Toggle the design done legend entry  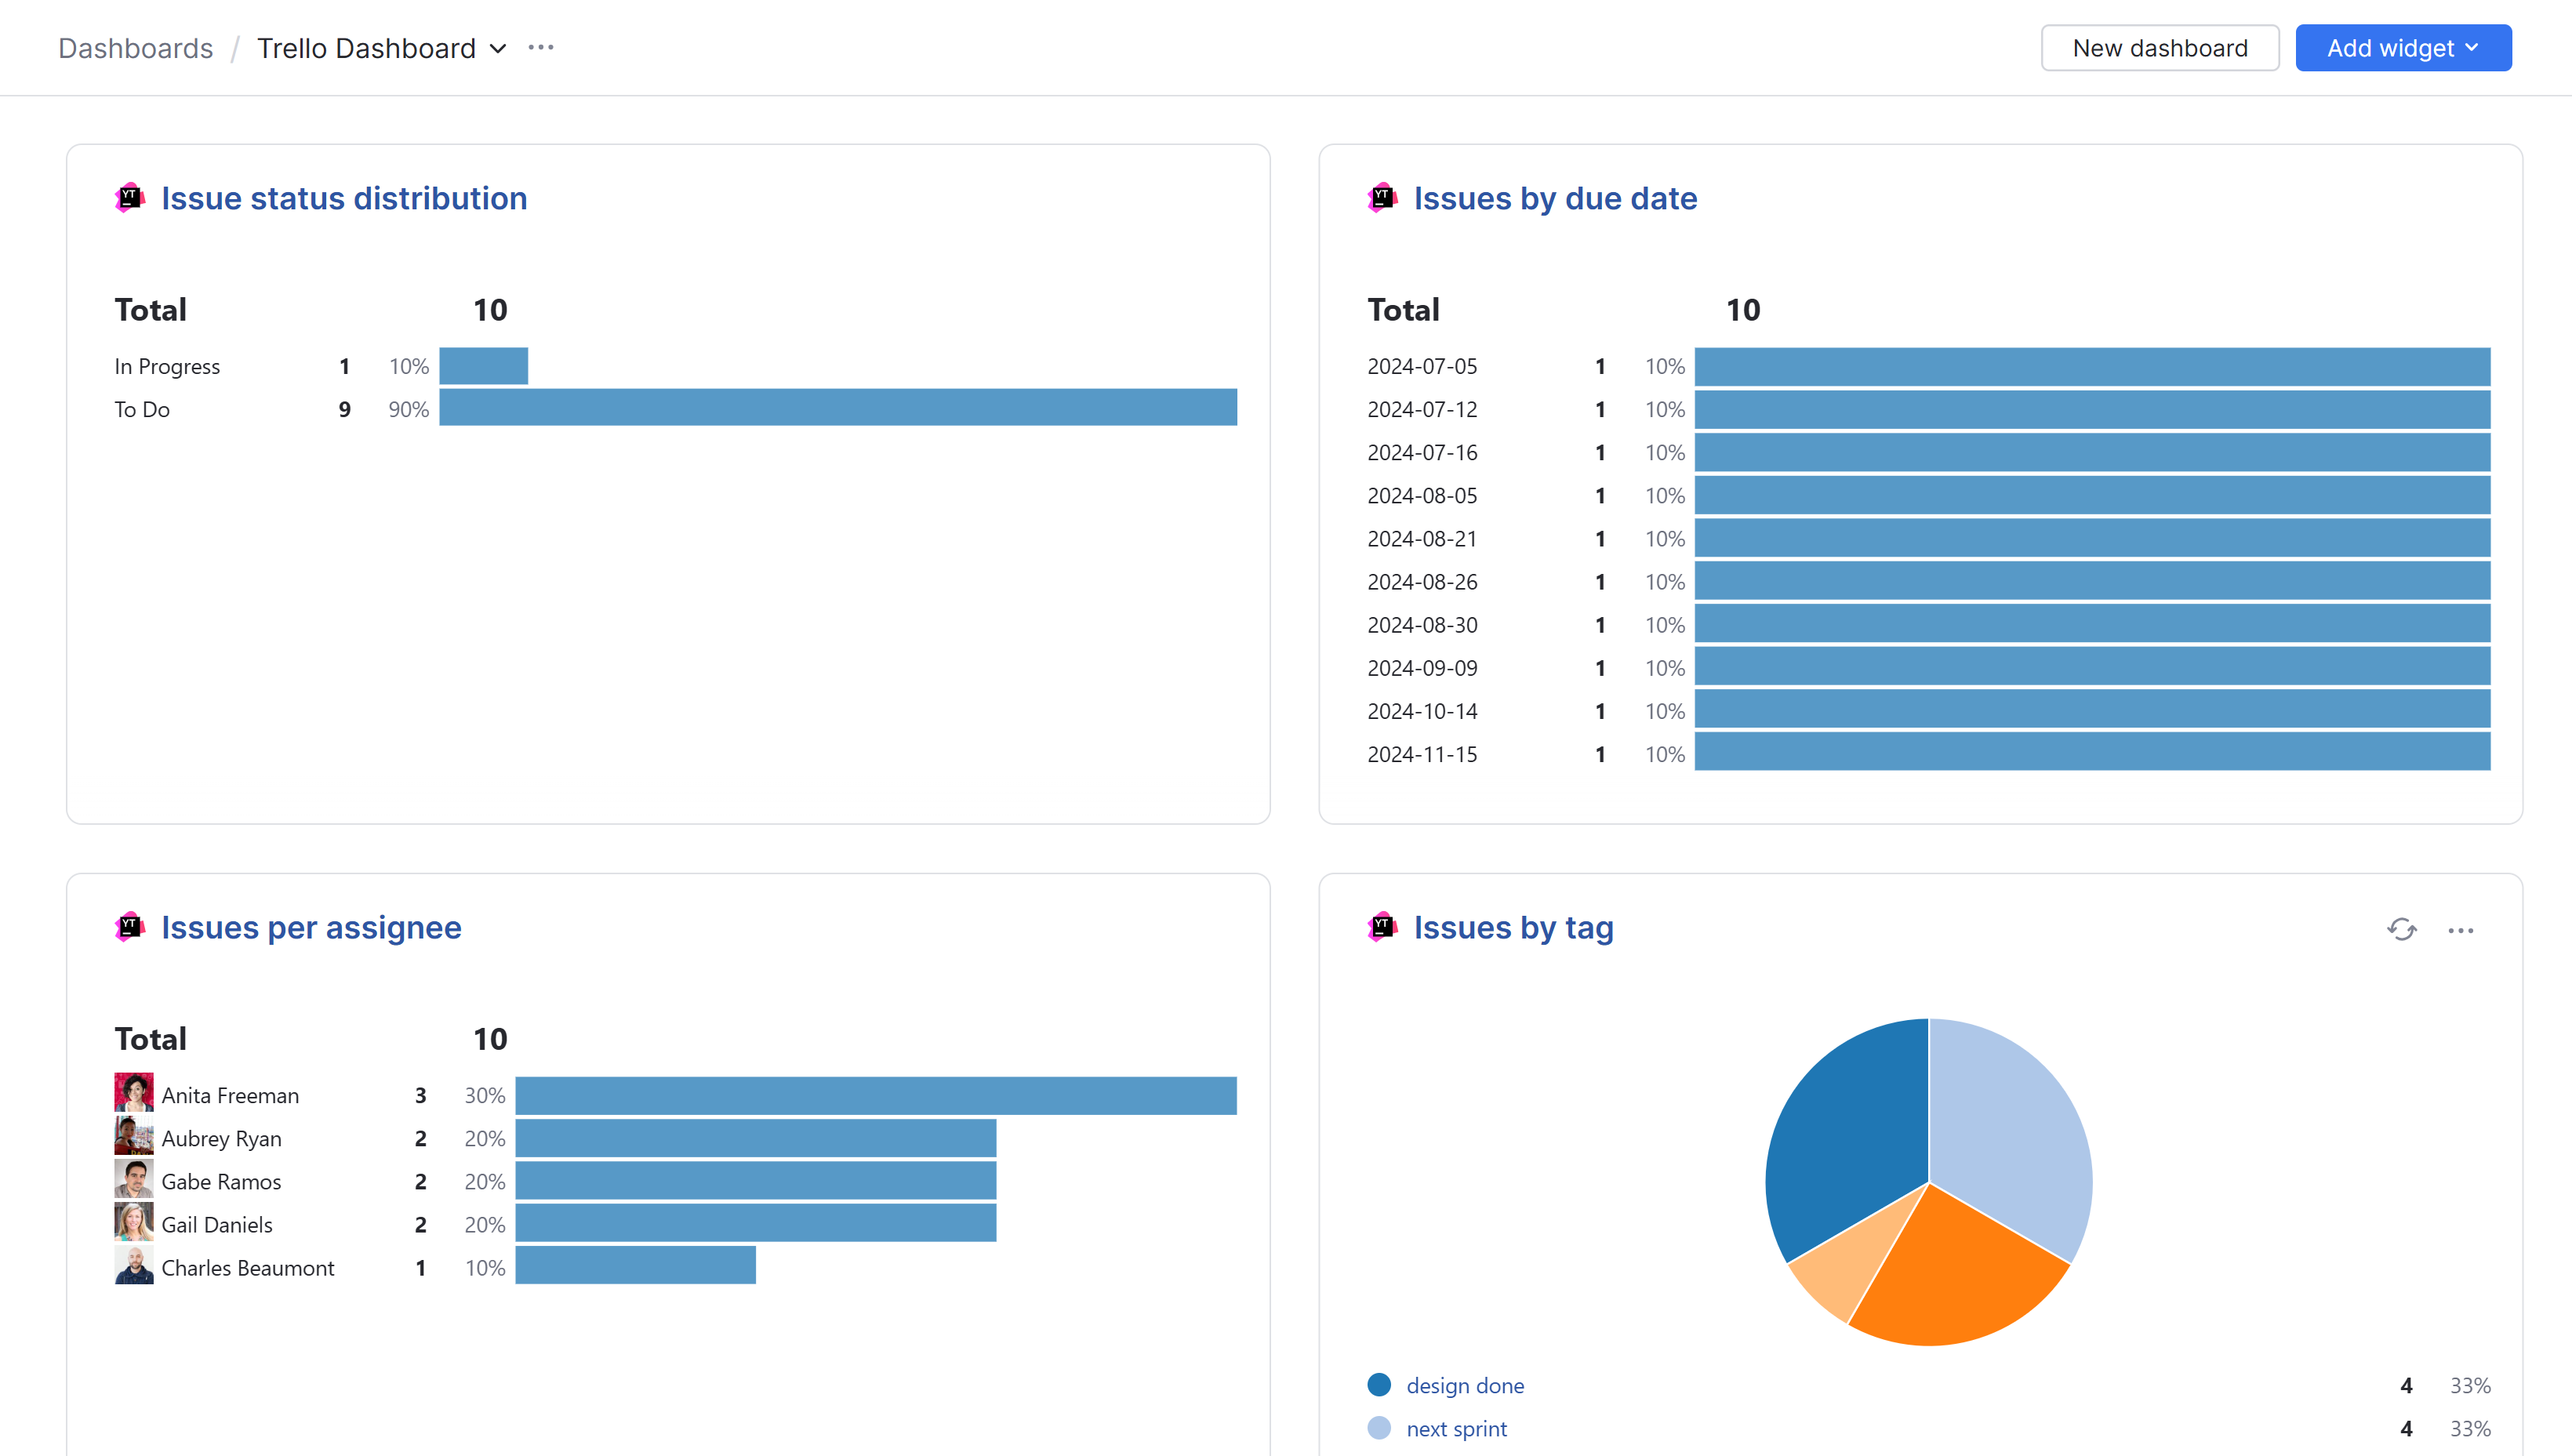[1465, 1385]
